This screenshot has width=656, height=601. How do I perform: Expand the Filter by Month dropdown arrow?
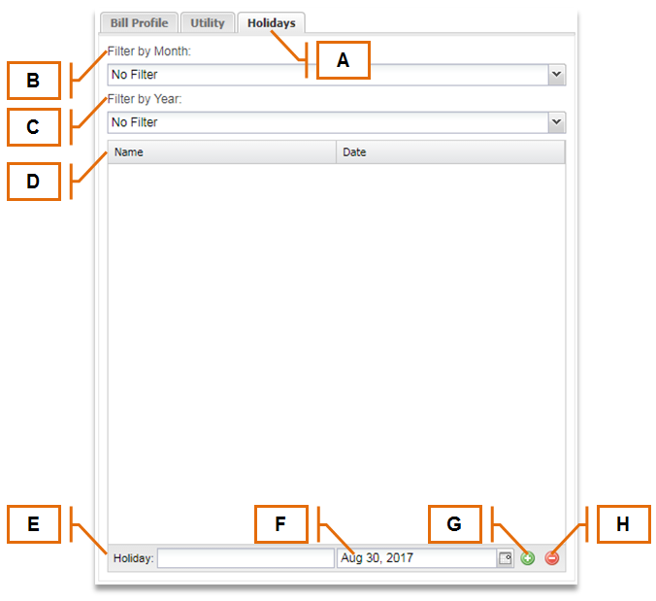[556, 75]
